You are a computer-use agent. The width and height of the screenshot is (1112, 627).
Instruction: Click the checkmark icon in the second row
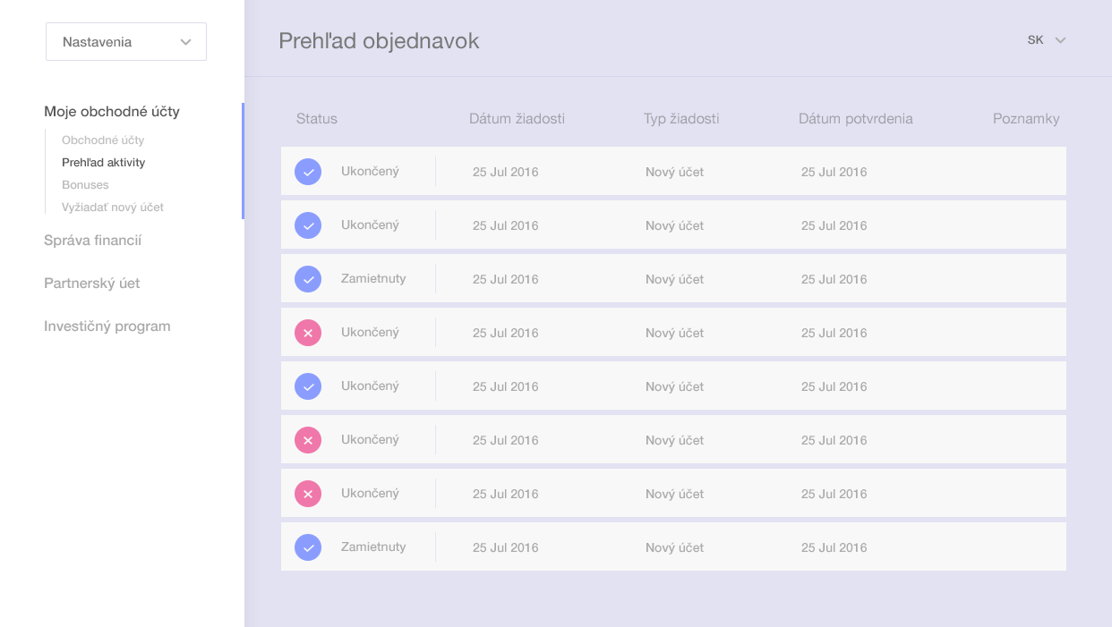(308, 225)
